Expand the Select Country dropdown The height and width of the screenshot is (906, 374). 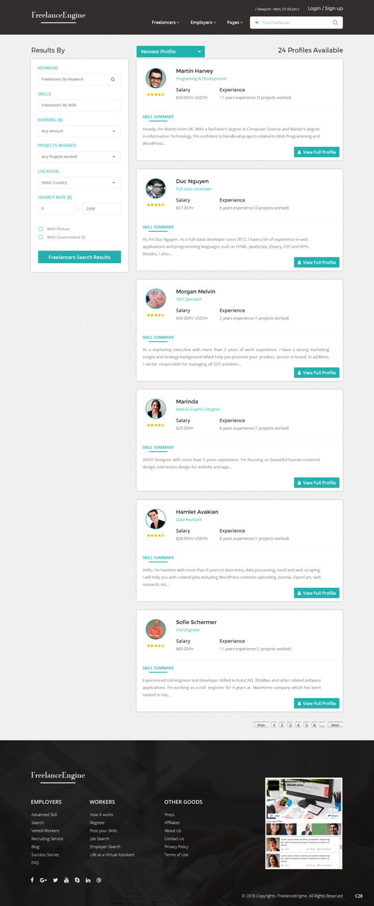(x=79, y=182)
